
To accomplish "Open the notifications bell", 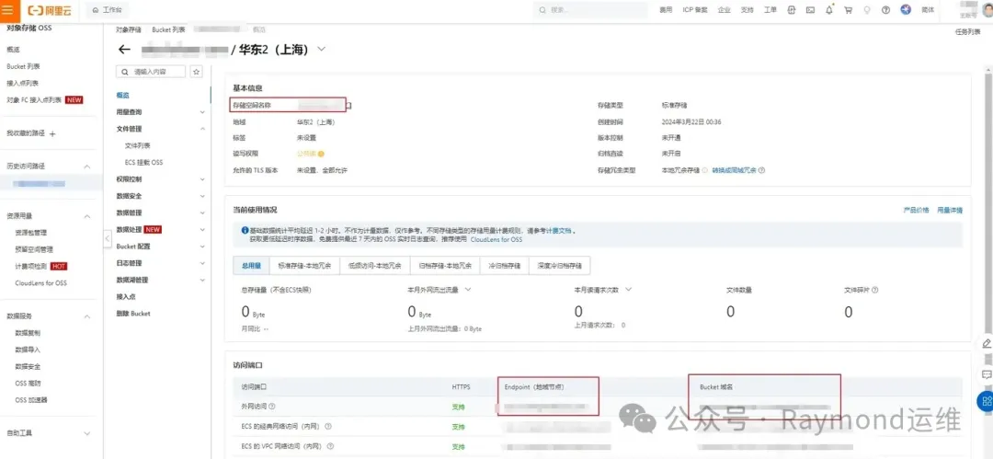I will pyautogui.click(x=829, y=11).
